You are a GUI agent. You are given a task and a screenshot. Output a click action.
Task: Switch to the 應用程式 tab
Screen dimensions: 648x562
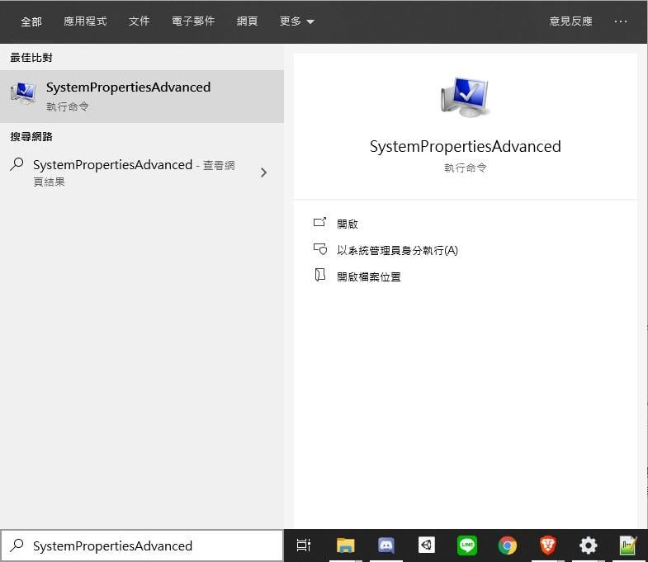(85, 21)
